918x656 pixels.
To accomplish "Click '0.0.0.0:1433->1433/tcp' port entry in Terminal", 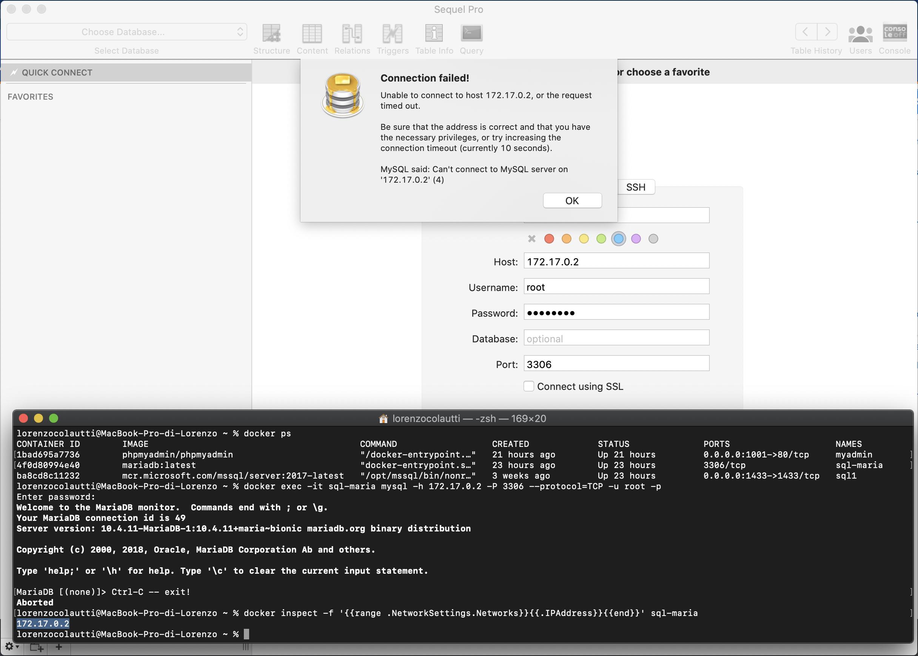I will click(x=761, y=476).
